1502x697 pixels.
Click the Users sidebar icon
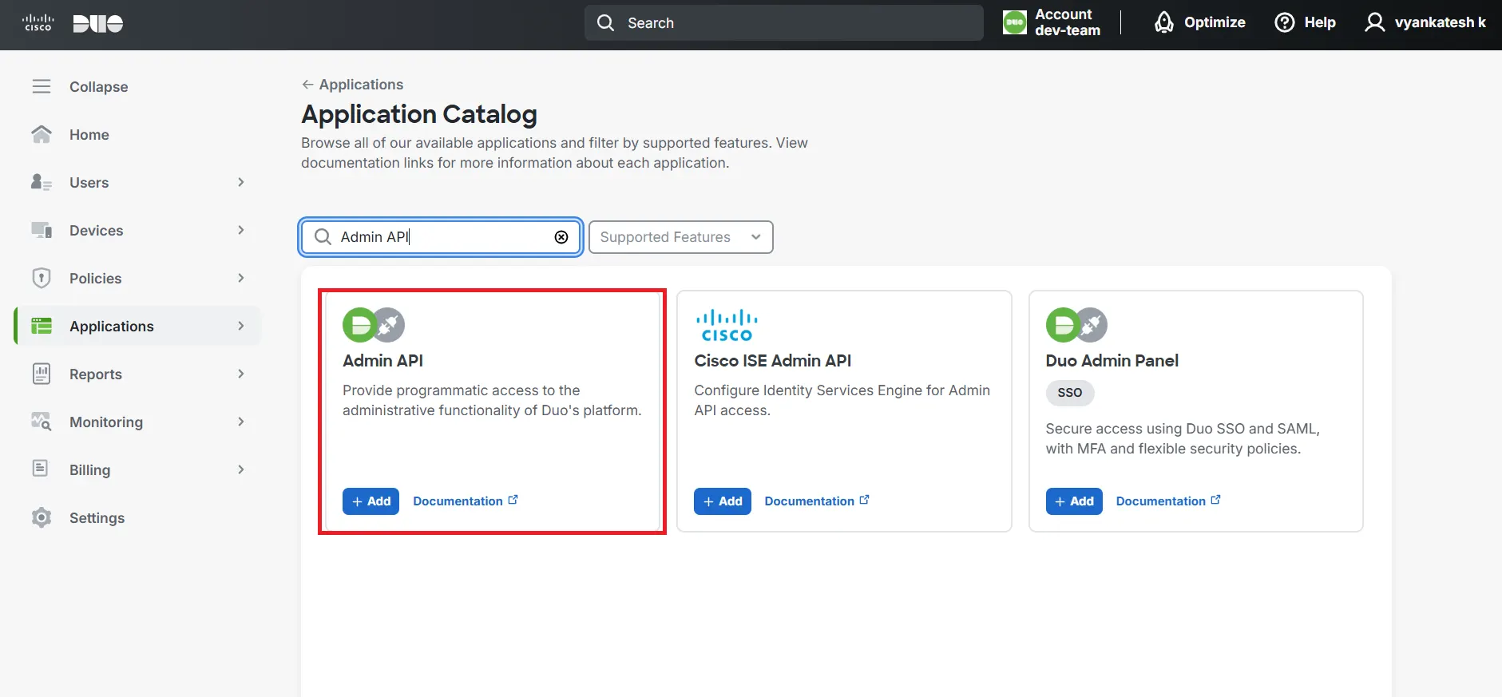click(x=42, y=182)
